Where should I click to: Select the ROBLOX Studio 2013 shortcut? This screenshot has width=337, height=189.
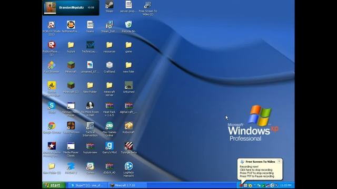point(52,28)
